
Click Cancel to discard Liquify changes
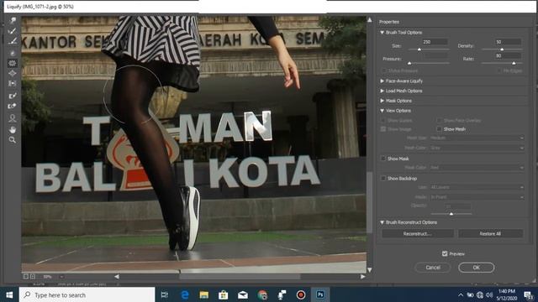point(433,268)
